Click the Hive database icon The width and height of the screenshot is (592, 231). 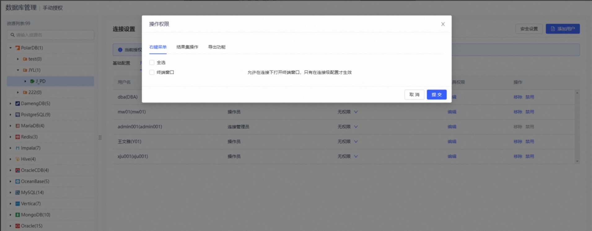[x=18, y=159]
